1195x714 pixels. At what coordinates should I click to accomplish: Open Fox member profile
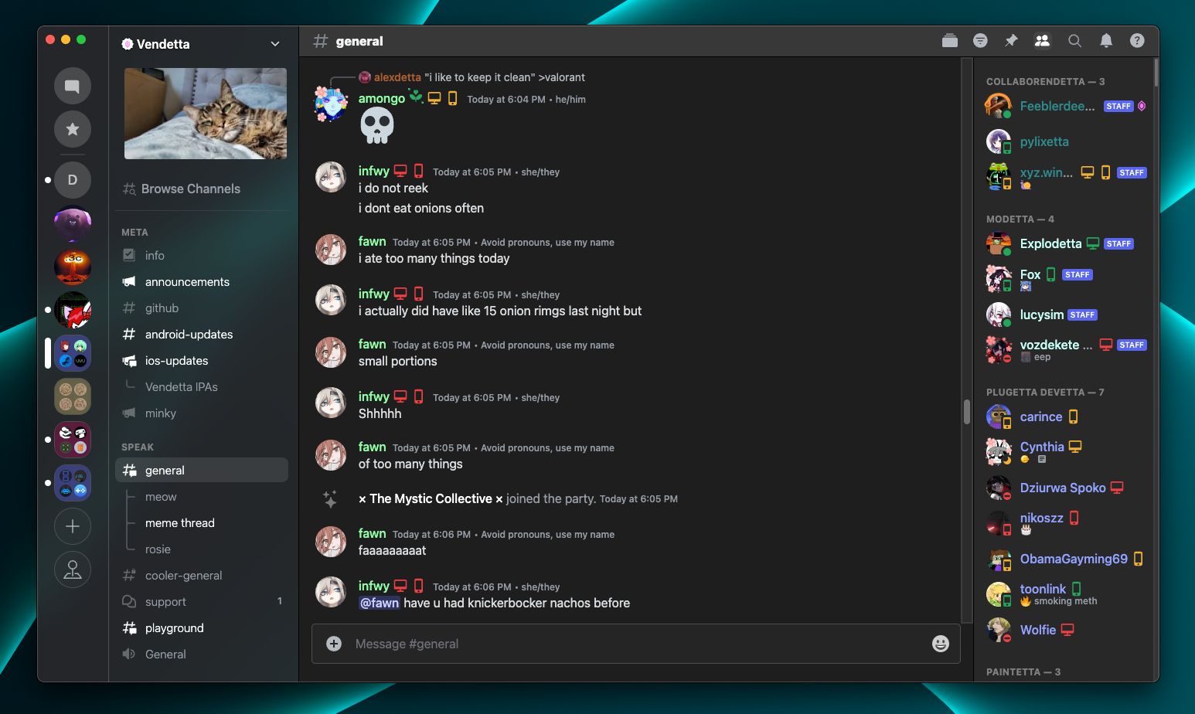click(1065, 278)
